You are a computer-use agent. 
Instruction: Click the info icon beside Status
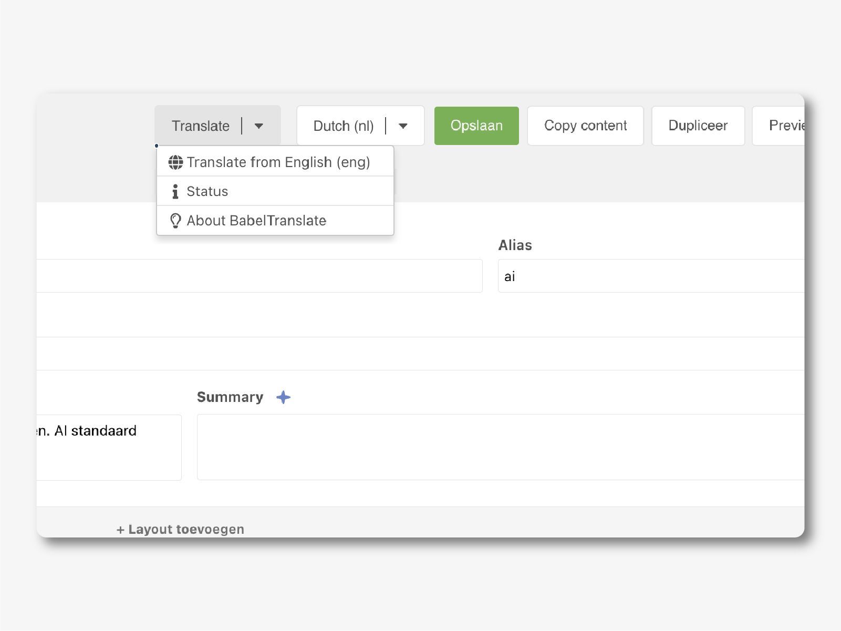pos(175,192)
